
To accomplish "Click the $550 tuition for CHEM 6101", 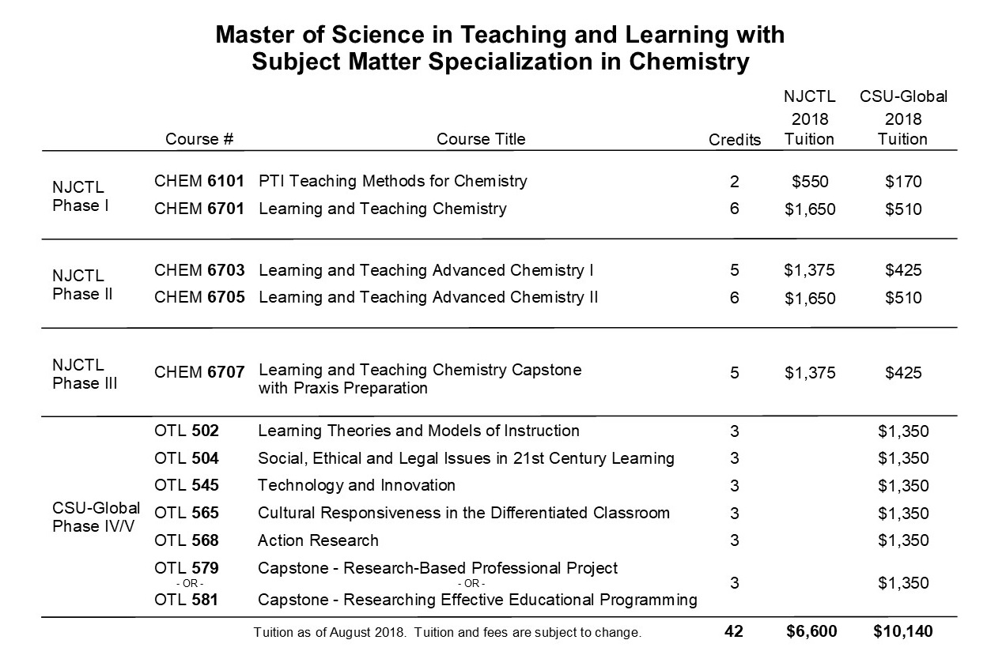I will click(810, 182).
